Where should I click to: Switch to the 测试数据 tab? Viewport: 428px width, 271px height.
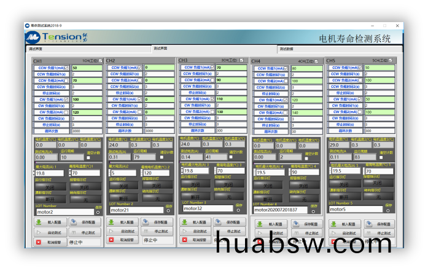(287, 49)
